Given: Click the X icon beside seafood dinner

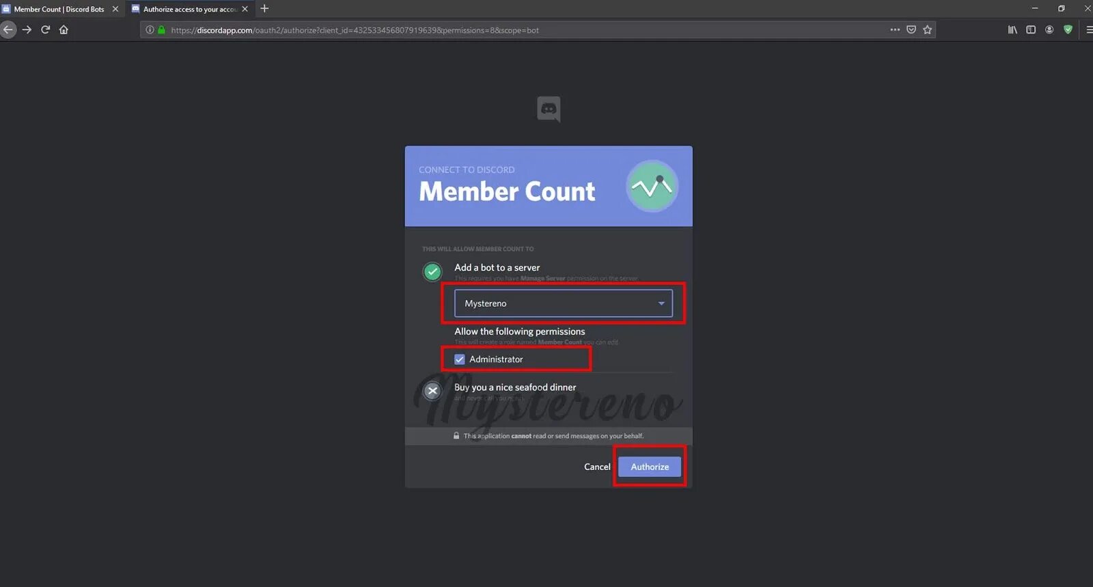Looking at the screenshot, I should pyautogui.click(x=432, y=391).
